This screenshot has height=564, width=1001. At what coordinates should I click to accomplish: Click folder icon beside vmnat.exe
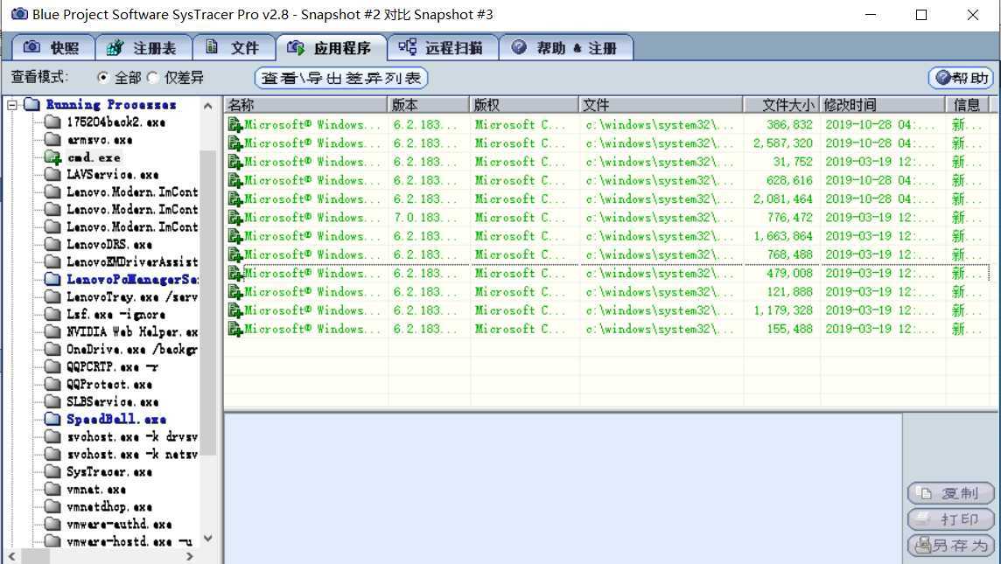(x=53, y=490)
